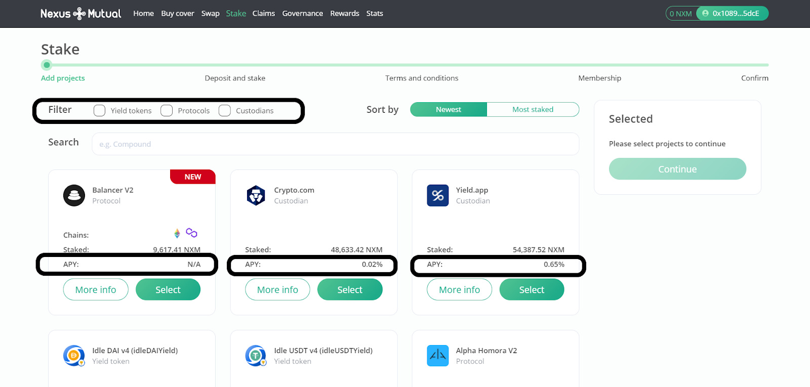Navigate to Claims

click(264, 14)
